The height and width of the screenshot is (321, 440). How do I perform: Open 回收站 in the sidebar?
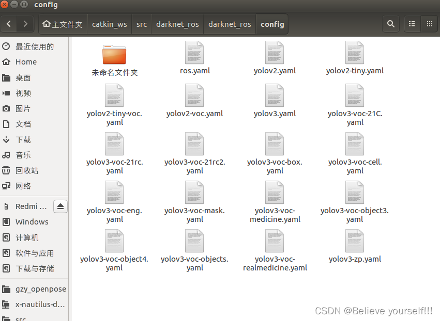[34, 170]
